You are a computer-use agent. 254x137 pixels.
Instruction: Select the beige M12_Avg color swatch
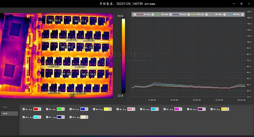tap(83, 117)
